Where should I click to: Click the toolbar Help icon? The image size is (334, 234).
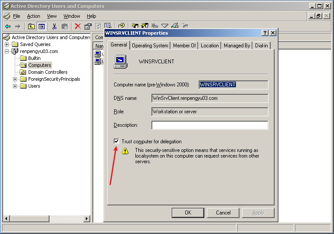(x=121, y=26)
